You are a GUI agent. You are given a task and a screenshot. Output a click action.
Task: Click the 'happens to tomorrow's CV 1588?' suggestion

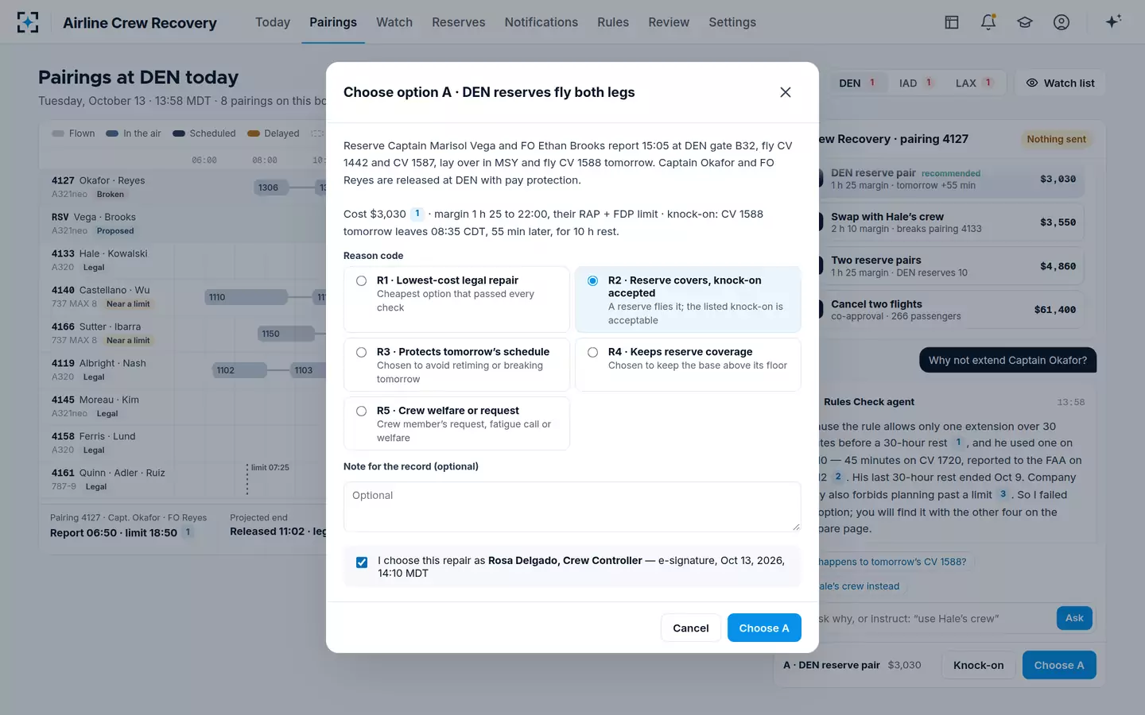click(893, 562)
